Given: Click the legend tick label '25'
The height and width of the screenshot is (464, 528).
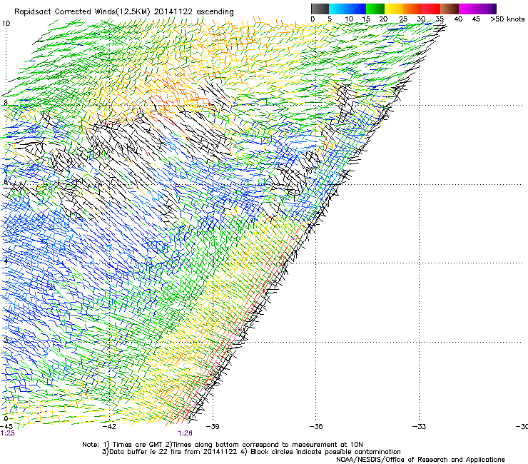Looking at the screenshot, I should click(403, 19).
